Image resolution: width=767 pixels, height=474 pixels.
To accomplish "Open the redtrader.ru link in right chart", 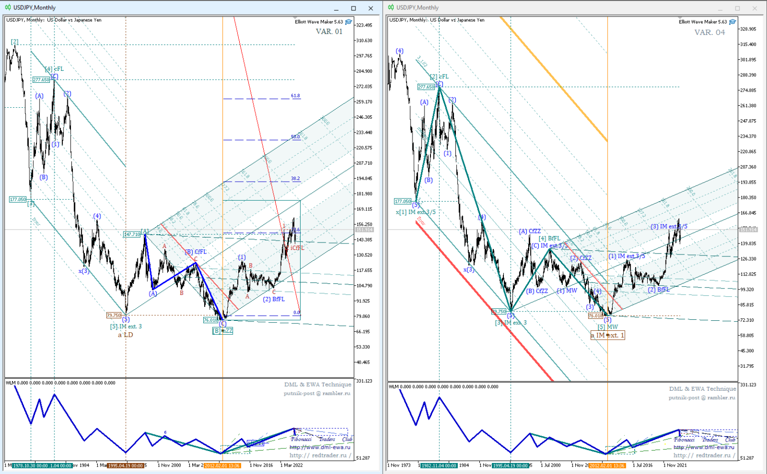I will (x=703, y=455).
